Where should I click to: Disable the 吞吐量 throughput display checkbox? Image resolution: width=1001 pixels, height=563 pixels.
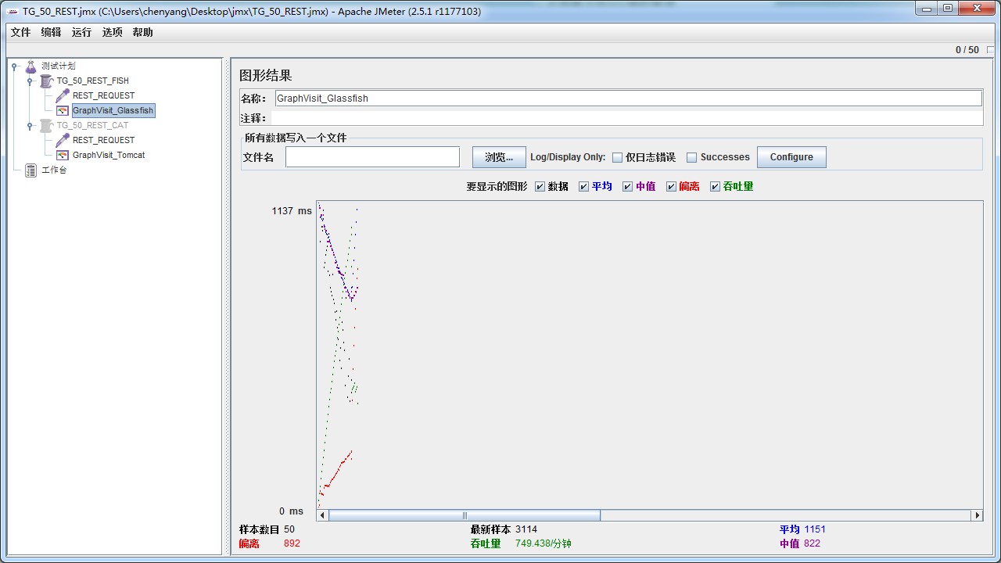714,186
